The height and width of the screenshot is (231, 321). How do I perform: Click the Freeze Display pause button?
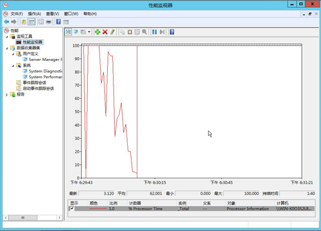(154, 32)
